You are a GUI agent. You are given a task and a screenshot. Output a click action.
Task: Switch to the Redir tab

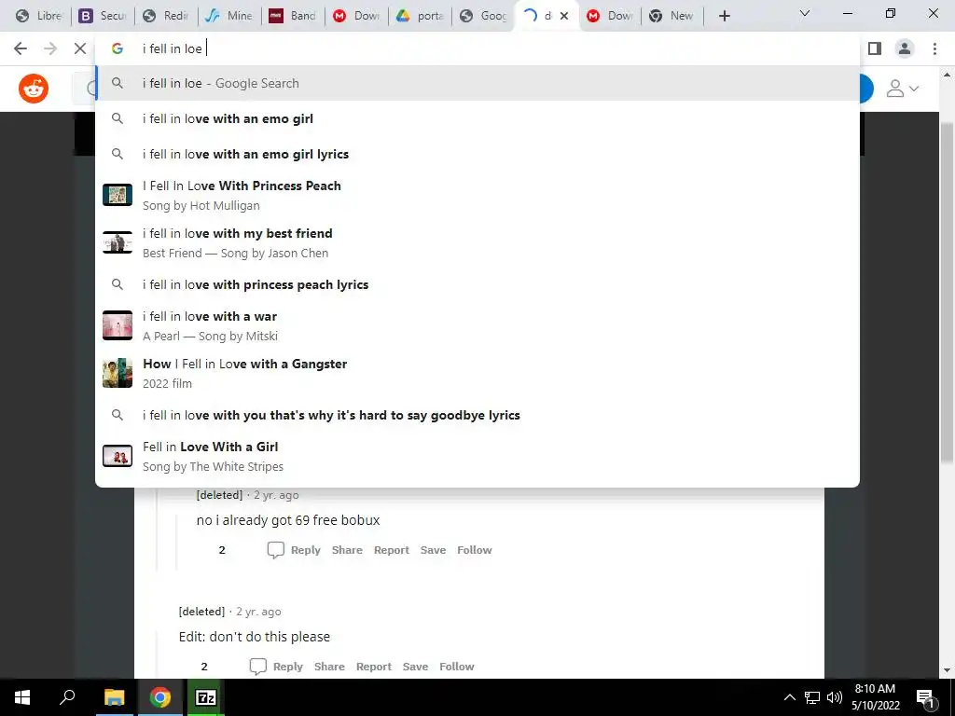coord(166,16)
